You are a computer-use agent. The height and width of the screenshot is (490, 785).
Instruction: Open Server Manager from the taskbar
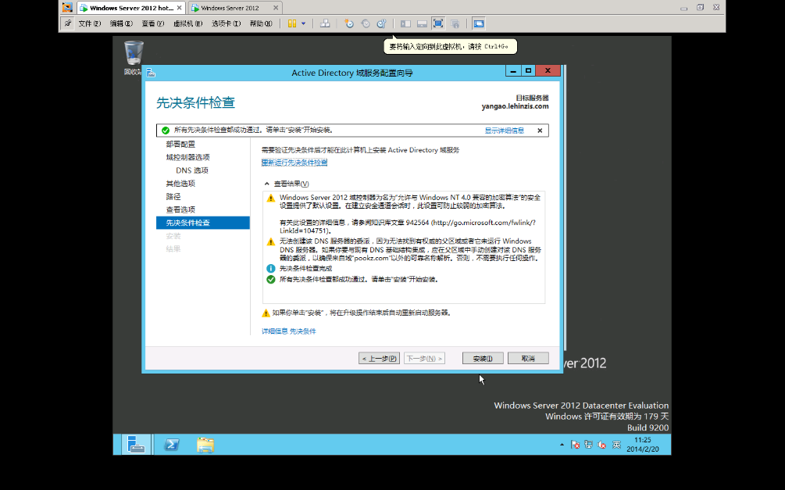click(136, 445)
